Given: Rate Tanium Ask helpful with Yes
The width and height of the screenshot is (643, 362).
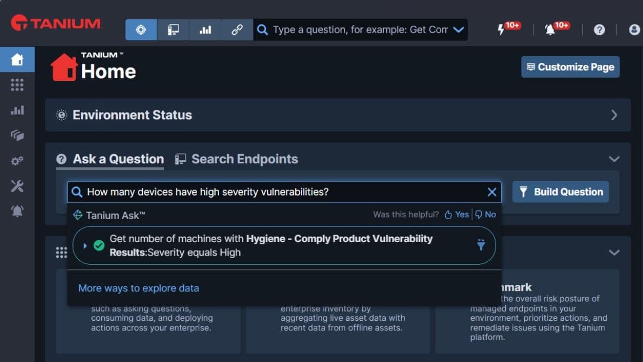Looking at the screenshot, I should pyautogui.click(x=457, y=215).
